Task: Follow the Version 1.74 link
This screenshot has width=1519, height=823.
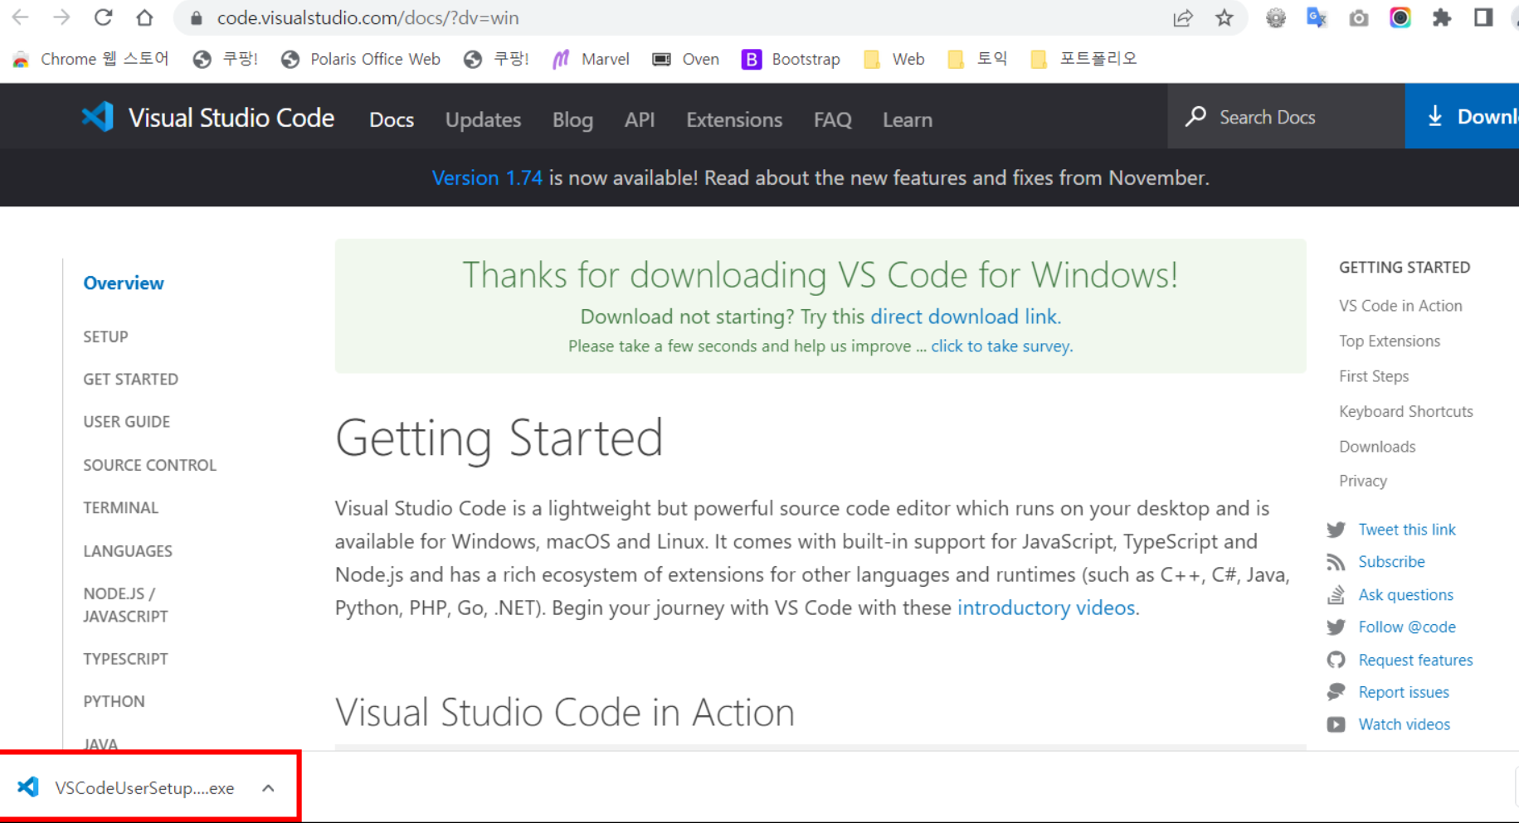Action: [487, 177]
